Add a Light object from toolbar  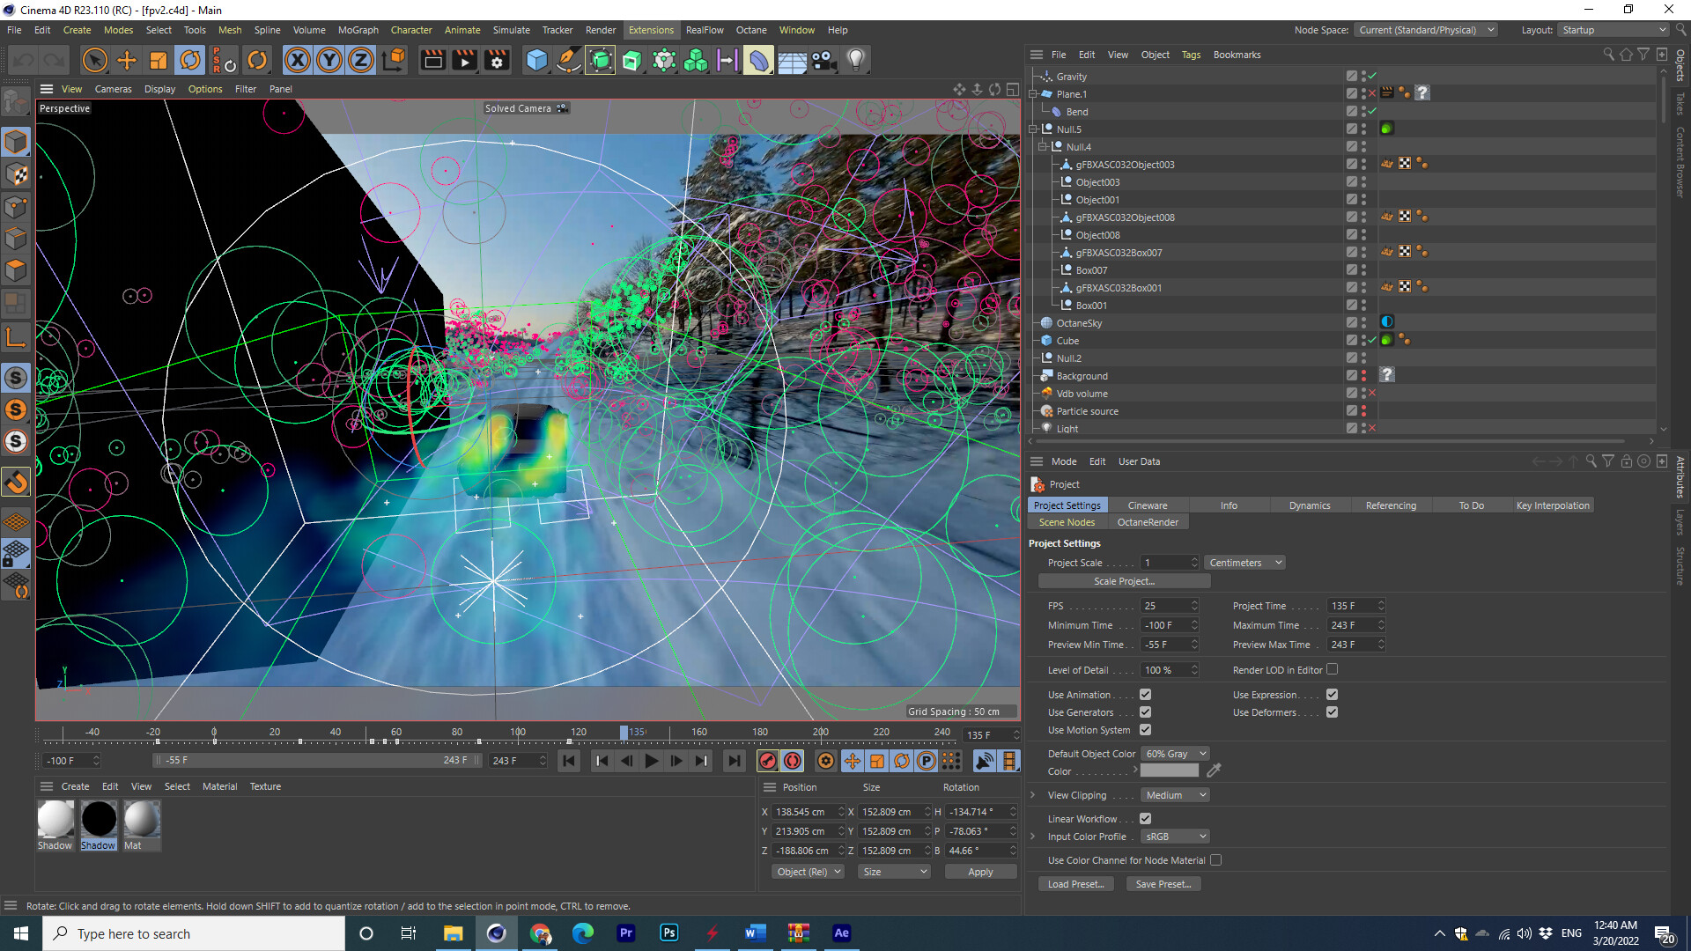pos(855,60)
